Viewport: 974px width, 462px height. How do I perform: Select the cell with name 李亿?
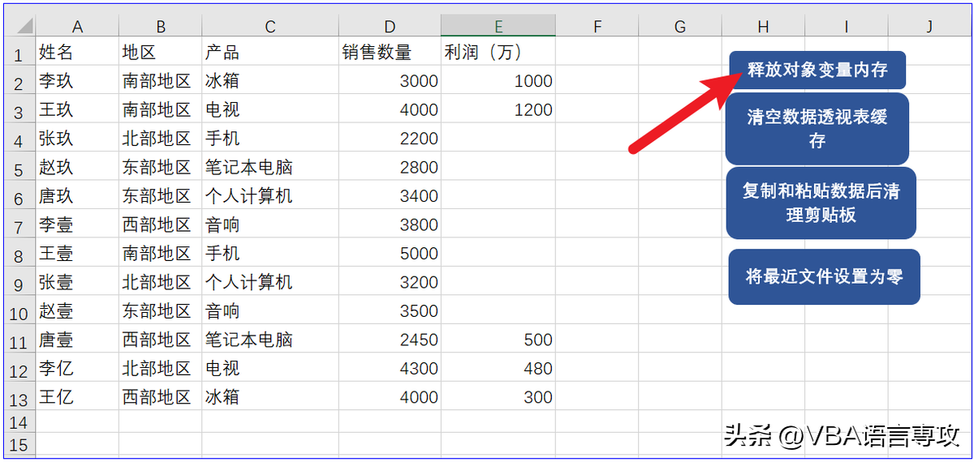pyautogui.click(x=77, y=368)
